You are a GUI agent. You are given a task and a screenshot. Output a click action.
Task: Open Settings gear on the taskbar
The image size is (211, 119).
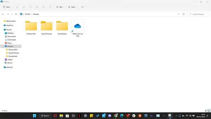click(x=85, y=116)
